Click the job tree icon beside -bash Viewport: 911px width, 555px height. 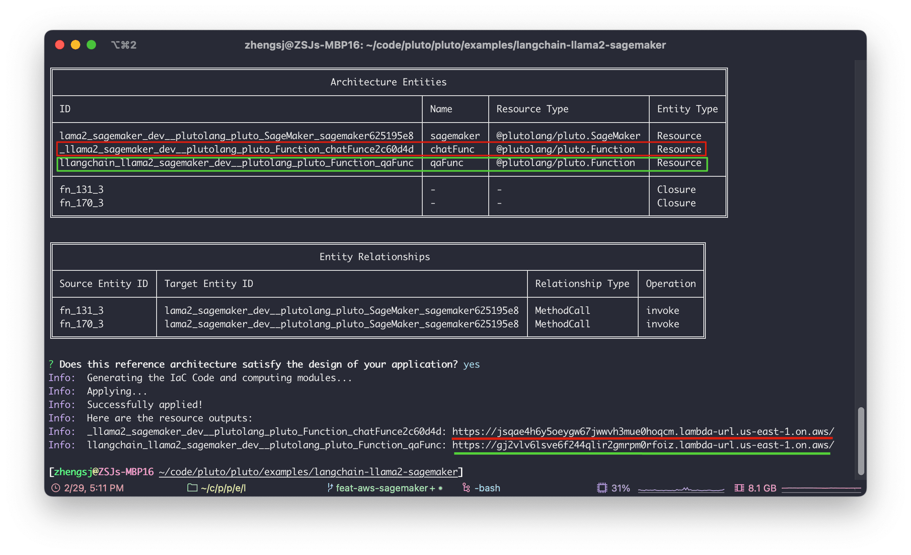tap(466, 488)
